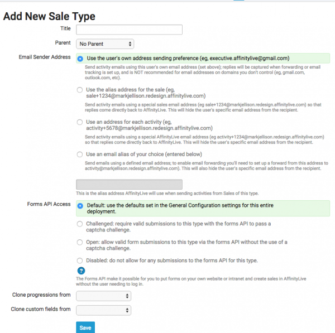Viewport: 335px width, 333px height.
Task: Select Open forms API access option
Action: click(x=81, y=242)
